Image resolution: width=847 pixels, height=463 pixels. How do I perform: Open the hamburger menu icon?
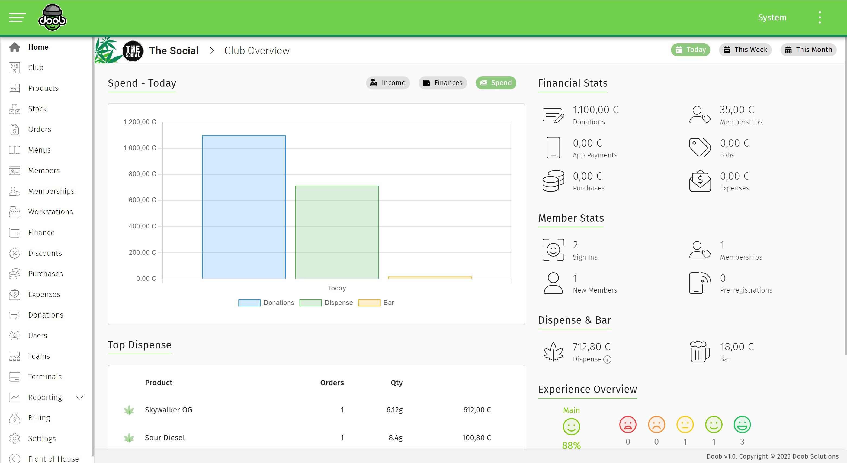pyautogui.click(x=17, y=17)
